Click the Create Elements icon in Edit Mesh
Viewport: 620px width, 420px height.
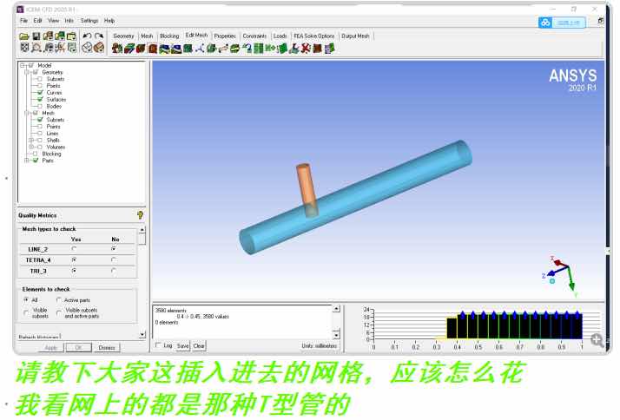point(117,49)
